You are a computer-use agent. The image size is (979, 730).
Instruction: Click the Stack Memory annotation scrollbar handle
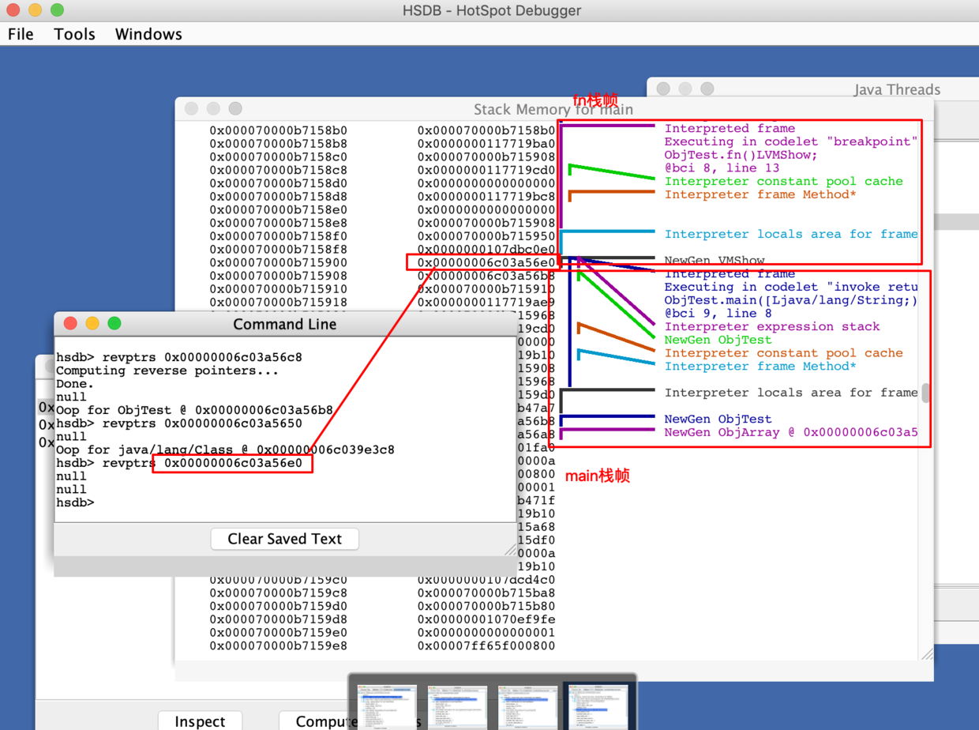click(927, 393)
